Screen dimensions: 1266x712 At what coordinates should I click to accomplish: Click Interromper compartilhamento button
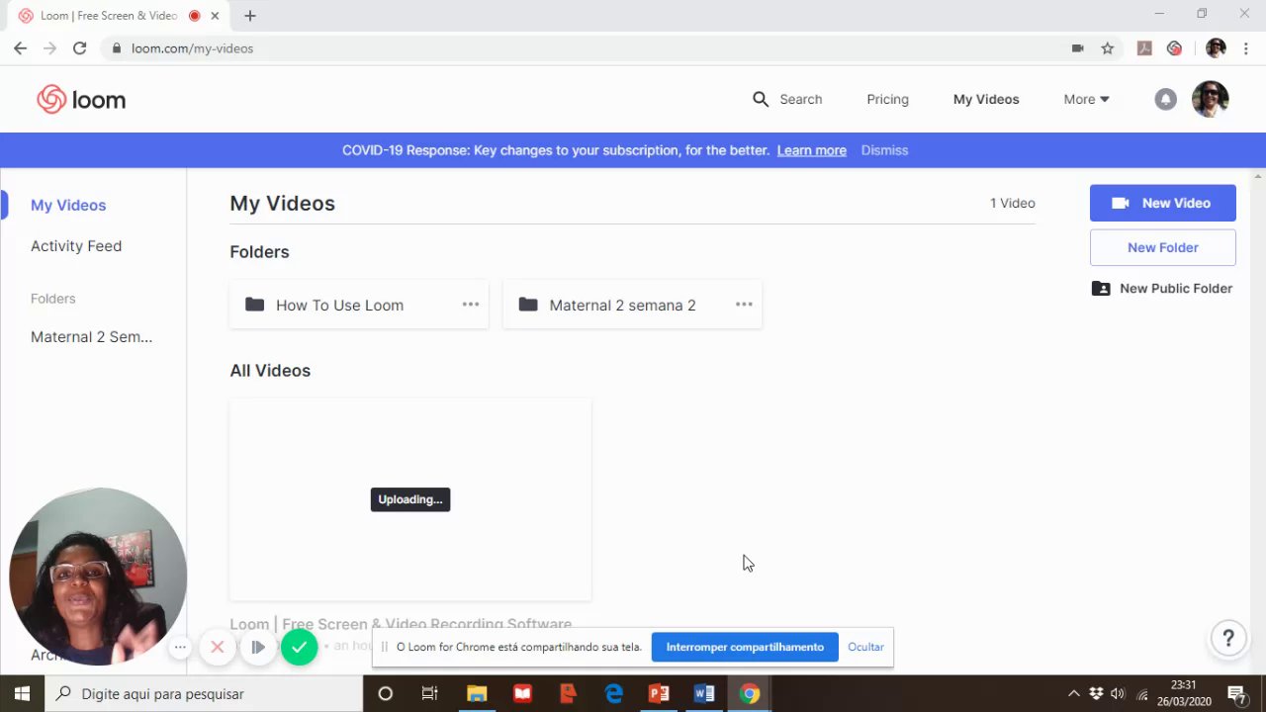click(x=745, y=647)
